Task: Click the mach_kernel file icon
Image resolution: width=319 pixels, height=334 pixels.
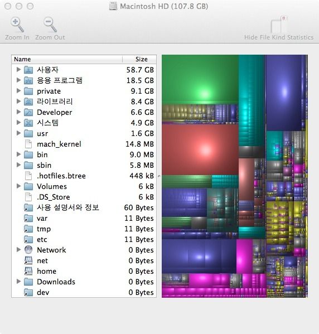Action: coord(28,144)
